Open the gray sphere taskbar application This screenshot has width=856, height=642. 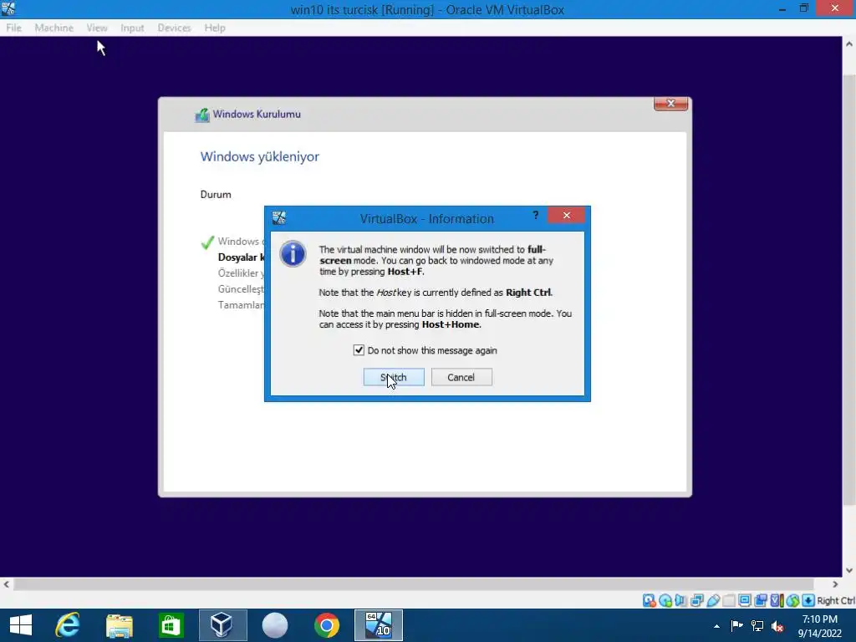(274, 625)
